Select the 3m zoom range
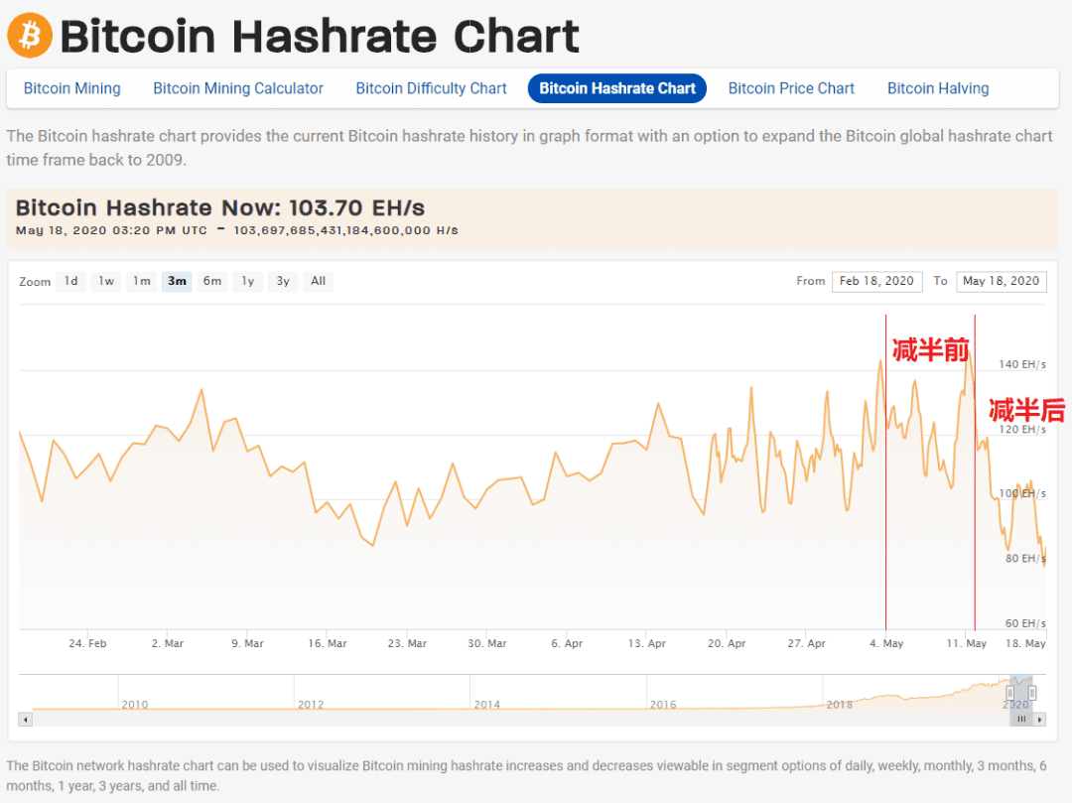Viewport: 1072px width, 803px height. (x=177, y=281)
